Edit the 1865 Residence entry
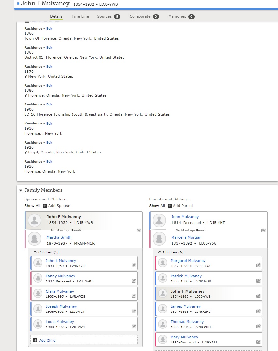 (49, 47)
